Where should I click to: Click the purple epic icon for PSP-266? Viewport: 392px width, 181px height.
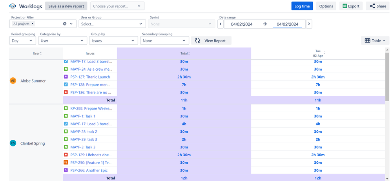(x=66, y=170)
